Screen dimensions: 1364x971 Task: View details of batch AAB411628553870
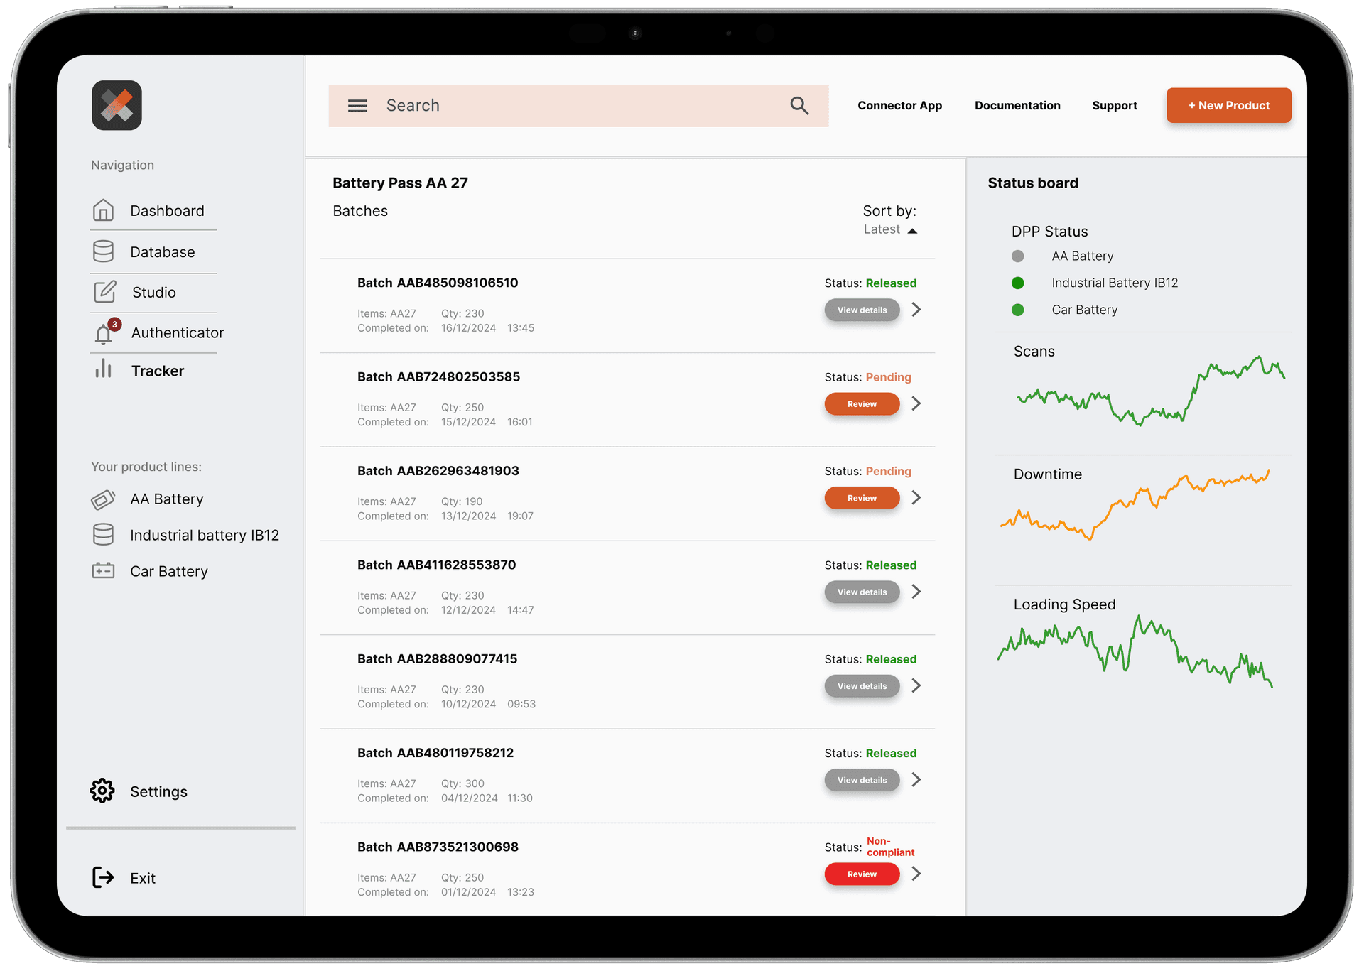tap(862, 592)
